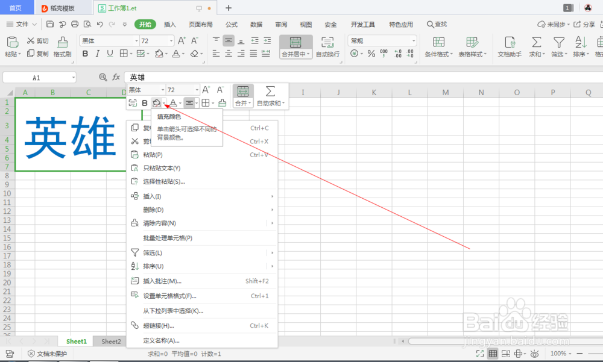603x362 pixels.
Task: Click the Redo arrow icon
Action: [x=112, y=24]
